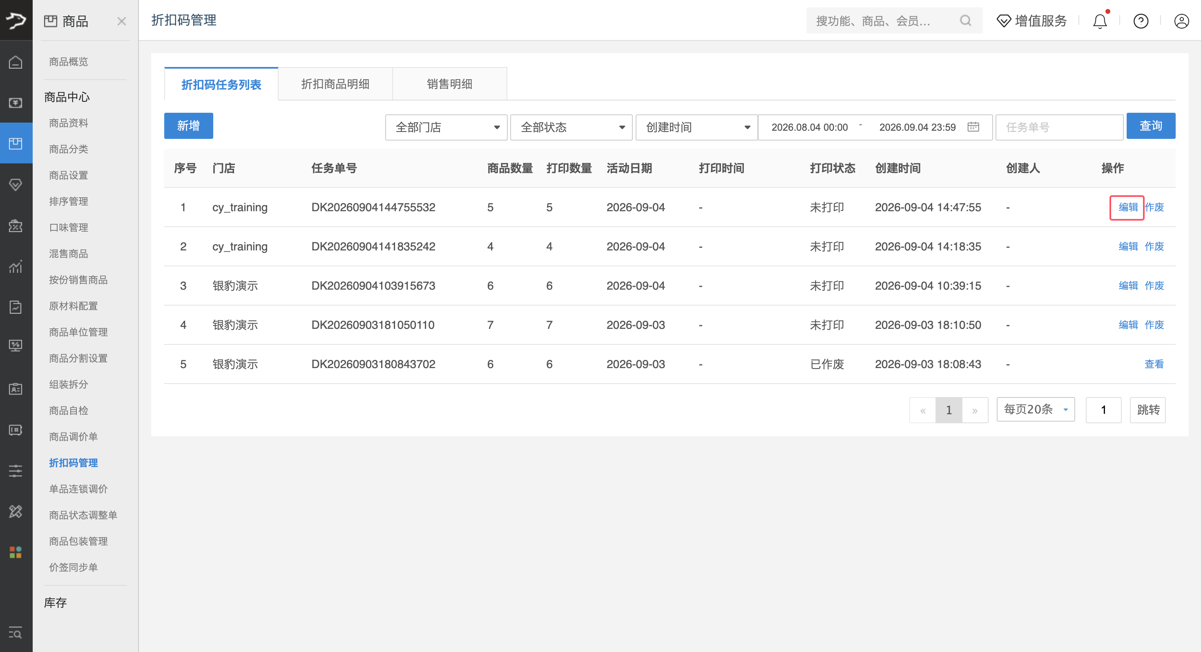Image resolution: width=1201 pixels, height=652 pixels.
Task: Click the 新增 button
Action: (188, 126)
